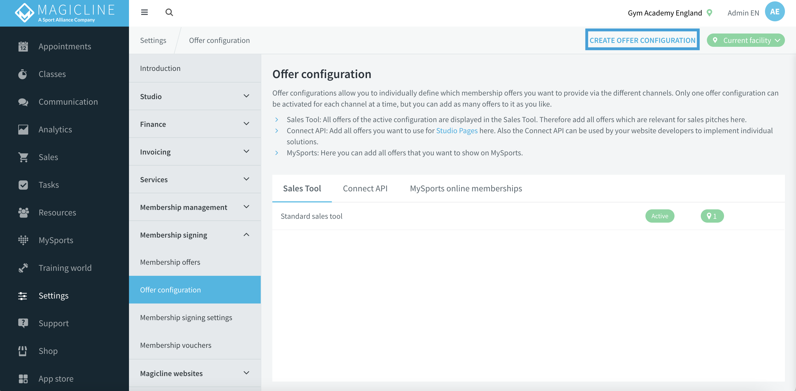Expand the Services section
This screenshot has width=796, height=391.
click(195, 180)
